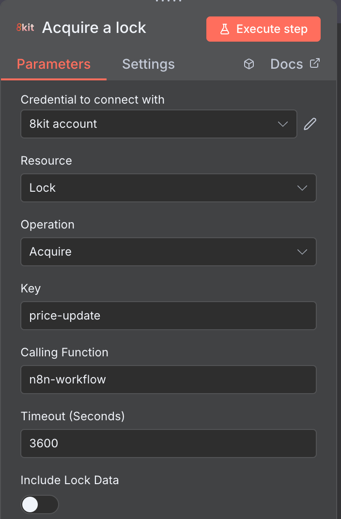
Task: Click the cube community-node icon
Action: pyautogui.click(x=249, y=64)
